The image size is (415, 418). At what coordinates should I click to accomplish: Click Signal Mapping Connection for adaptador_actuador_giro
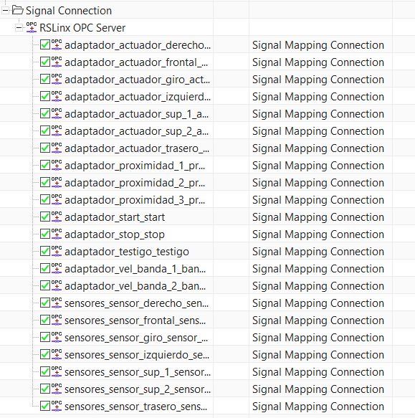coord(318,80)
